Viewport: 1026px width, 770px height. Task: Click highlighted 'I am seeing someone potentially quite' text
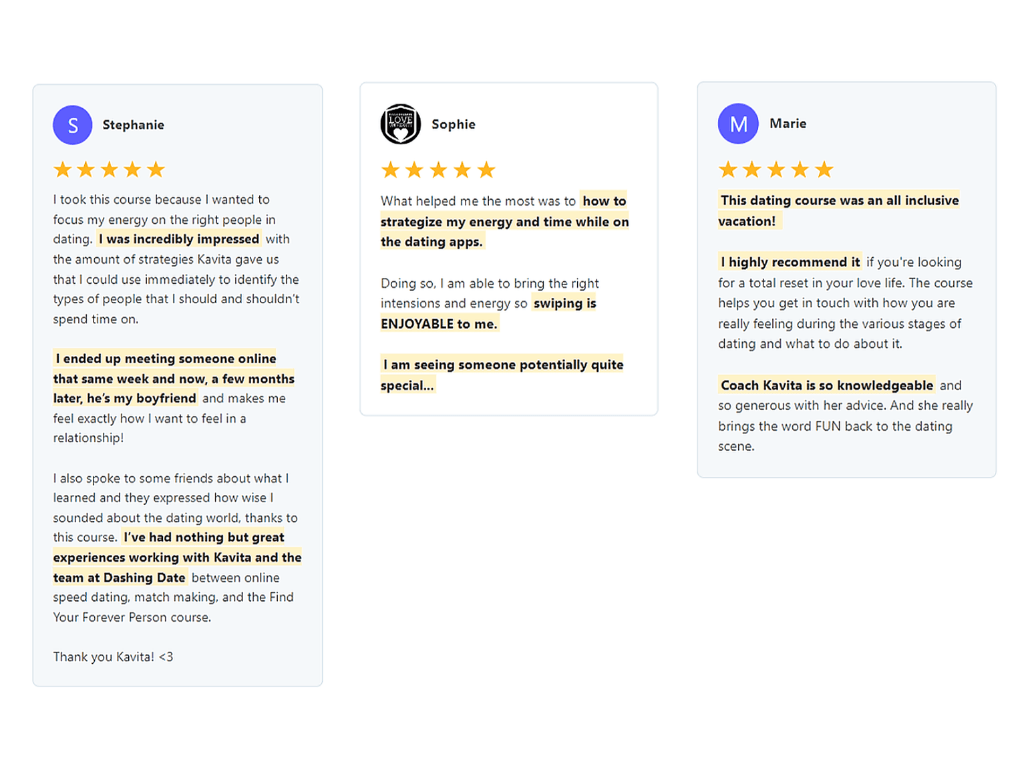pos(502,365)
